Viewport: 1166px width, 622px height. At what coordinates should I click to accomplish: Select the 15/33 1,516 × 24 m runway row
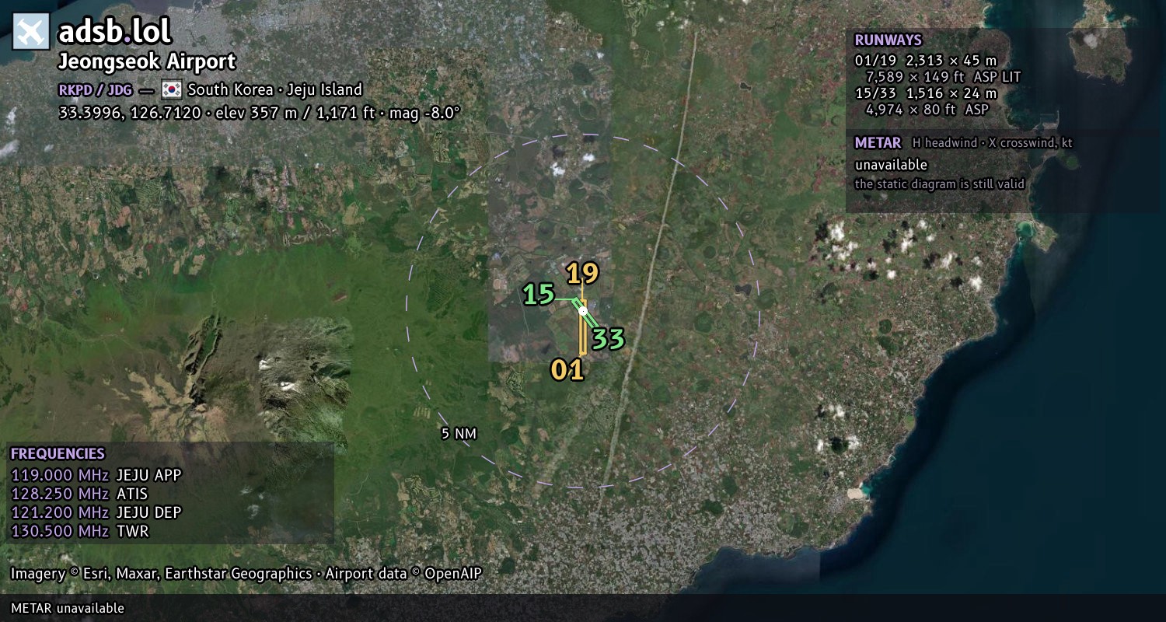tap(926, 93)
